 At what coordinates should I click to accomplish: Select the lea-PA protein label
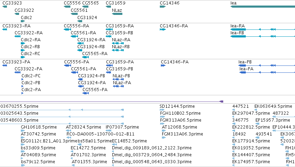coord(246,69)
